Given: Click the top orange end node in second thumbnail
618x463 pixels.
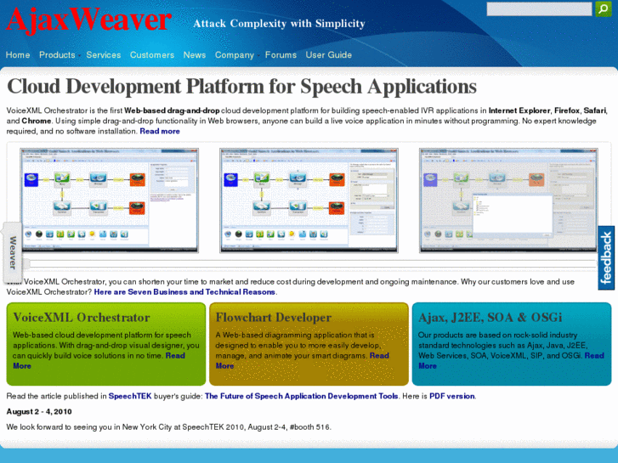Looking at the screenshot, I should pyautogui.click(x=337, y=179).
